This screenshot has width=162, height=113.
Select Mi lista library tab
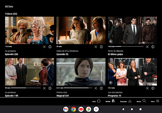(x=110, y=101)
